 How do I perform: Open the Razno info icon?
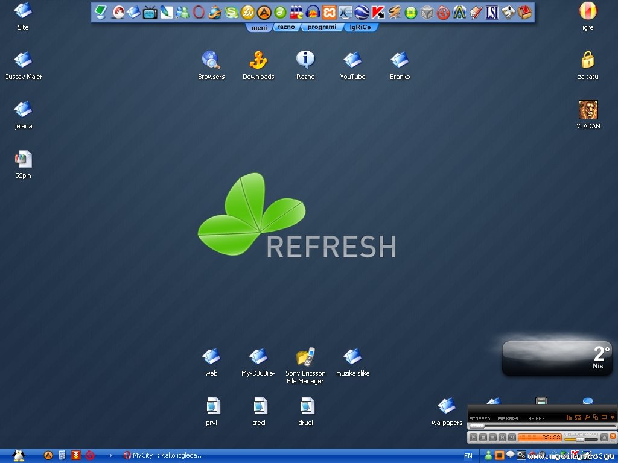(x=305, y=65)
